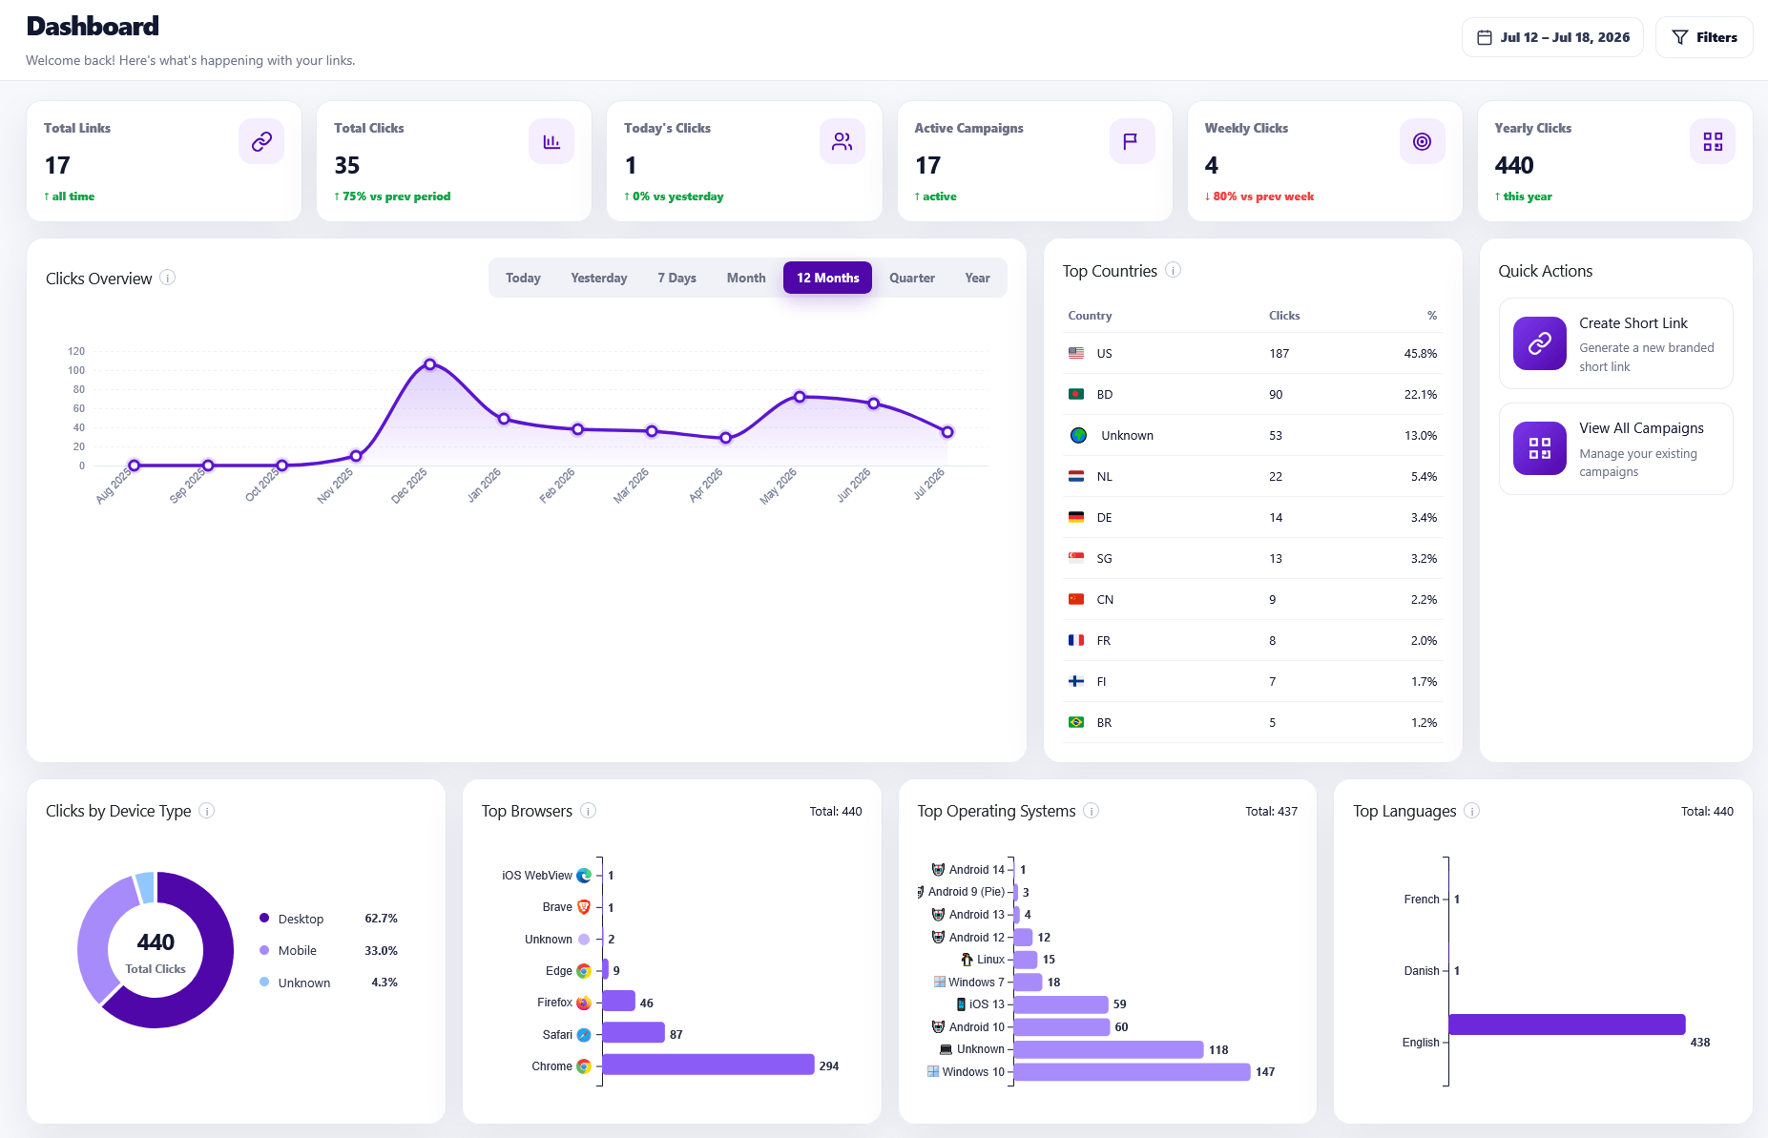Click the Today's Clicks users icon
The height and width of the screenshot is (1138, 1768).
(x=842, y=141)
